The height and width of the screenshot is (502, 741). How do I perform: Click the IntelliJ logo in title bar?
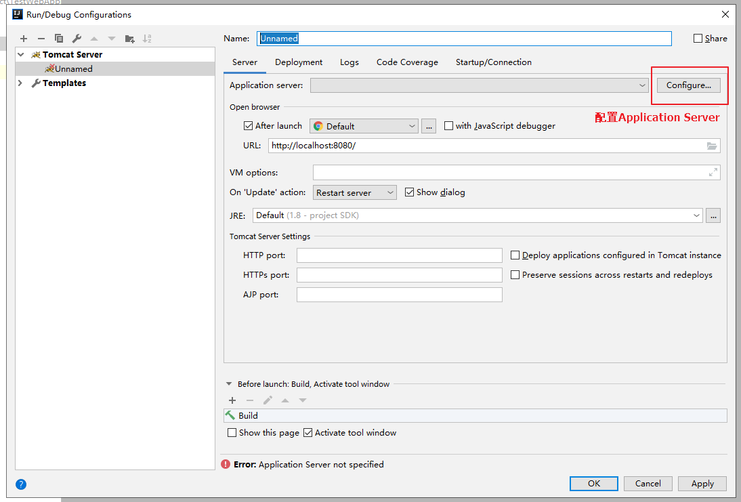[18, 14]
